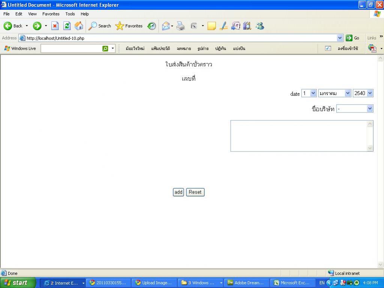The image size is (384, 288).
Task: Click the Reset button
Action: [195, 192]
